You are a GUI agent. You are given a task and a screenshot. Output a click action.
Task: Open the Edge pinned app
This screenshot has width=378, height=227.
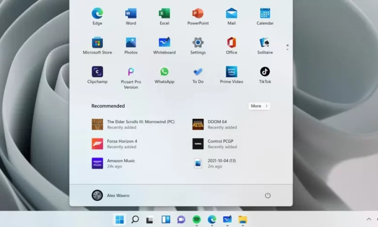97,16
